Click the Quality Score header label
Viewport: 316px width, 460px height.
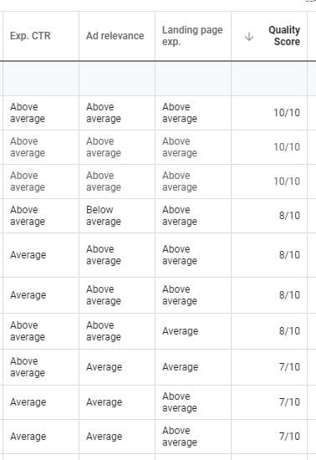284,36
